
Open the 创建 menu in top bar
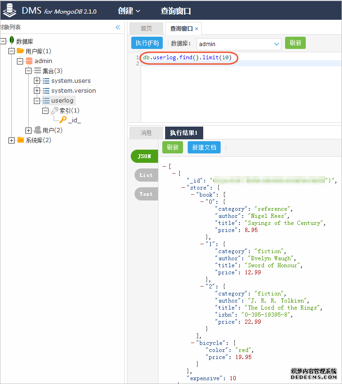coord(129,11)
